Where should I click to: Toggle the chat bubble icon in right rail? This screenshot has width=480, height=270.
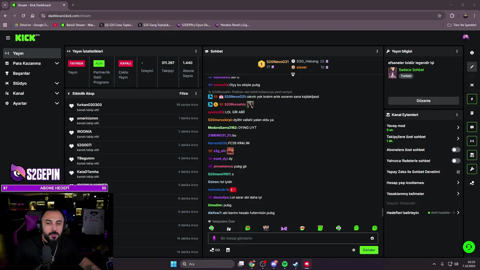[x=472, y=127]
